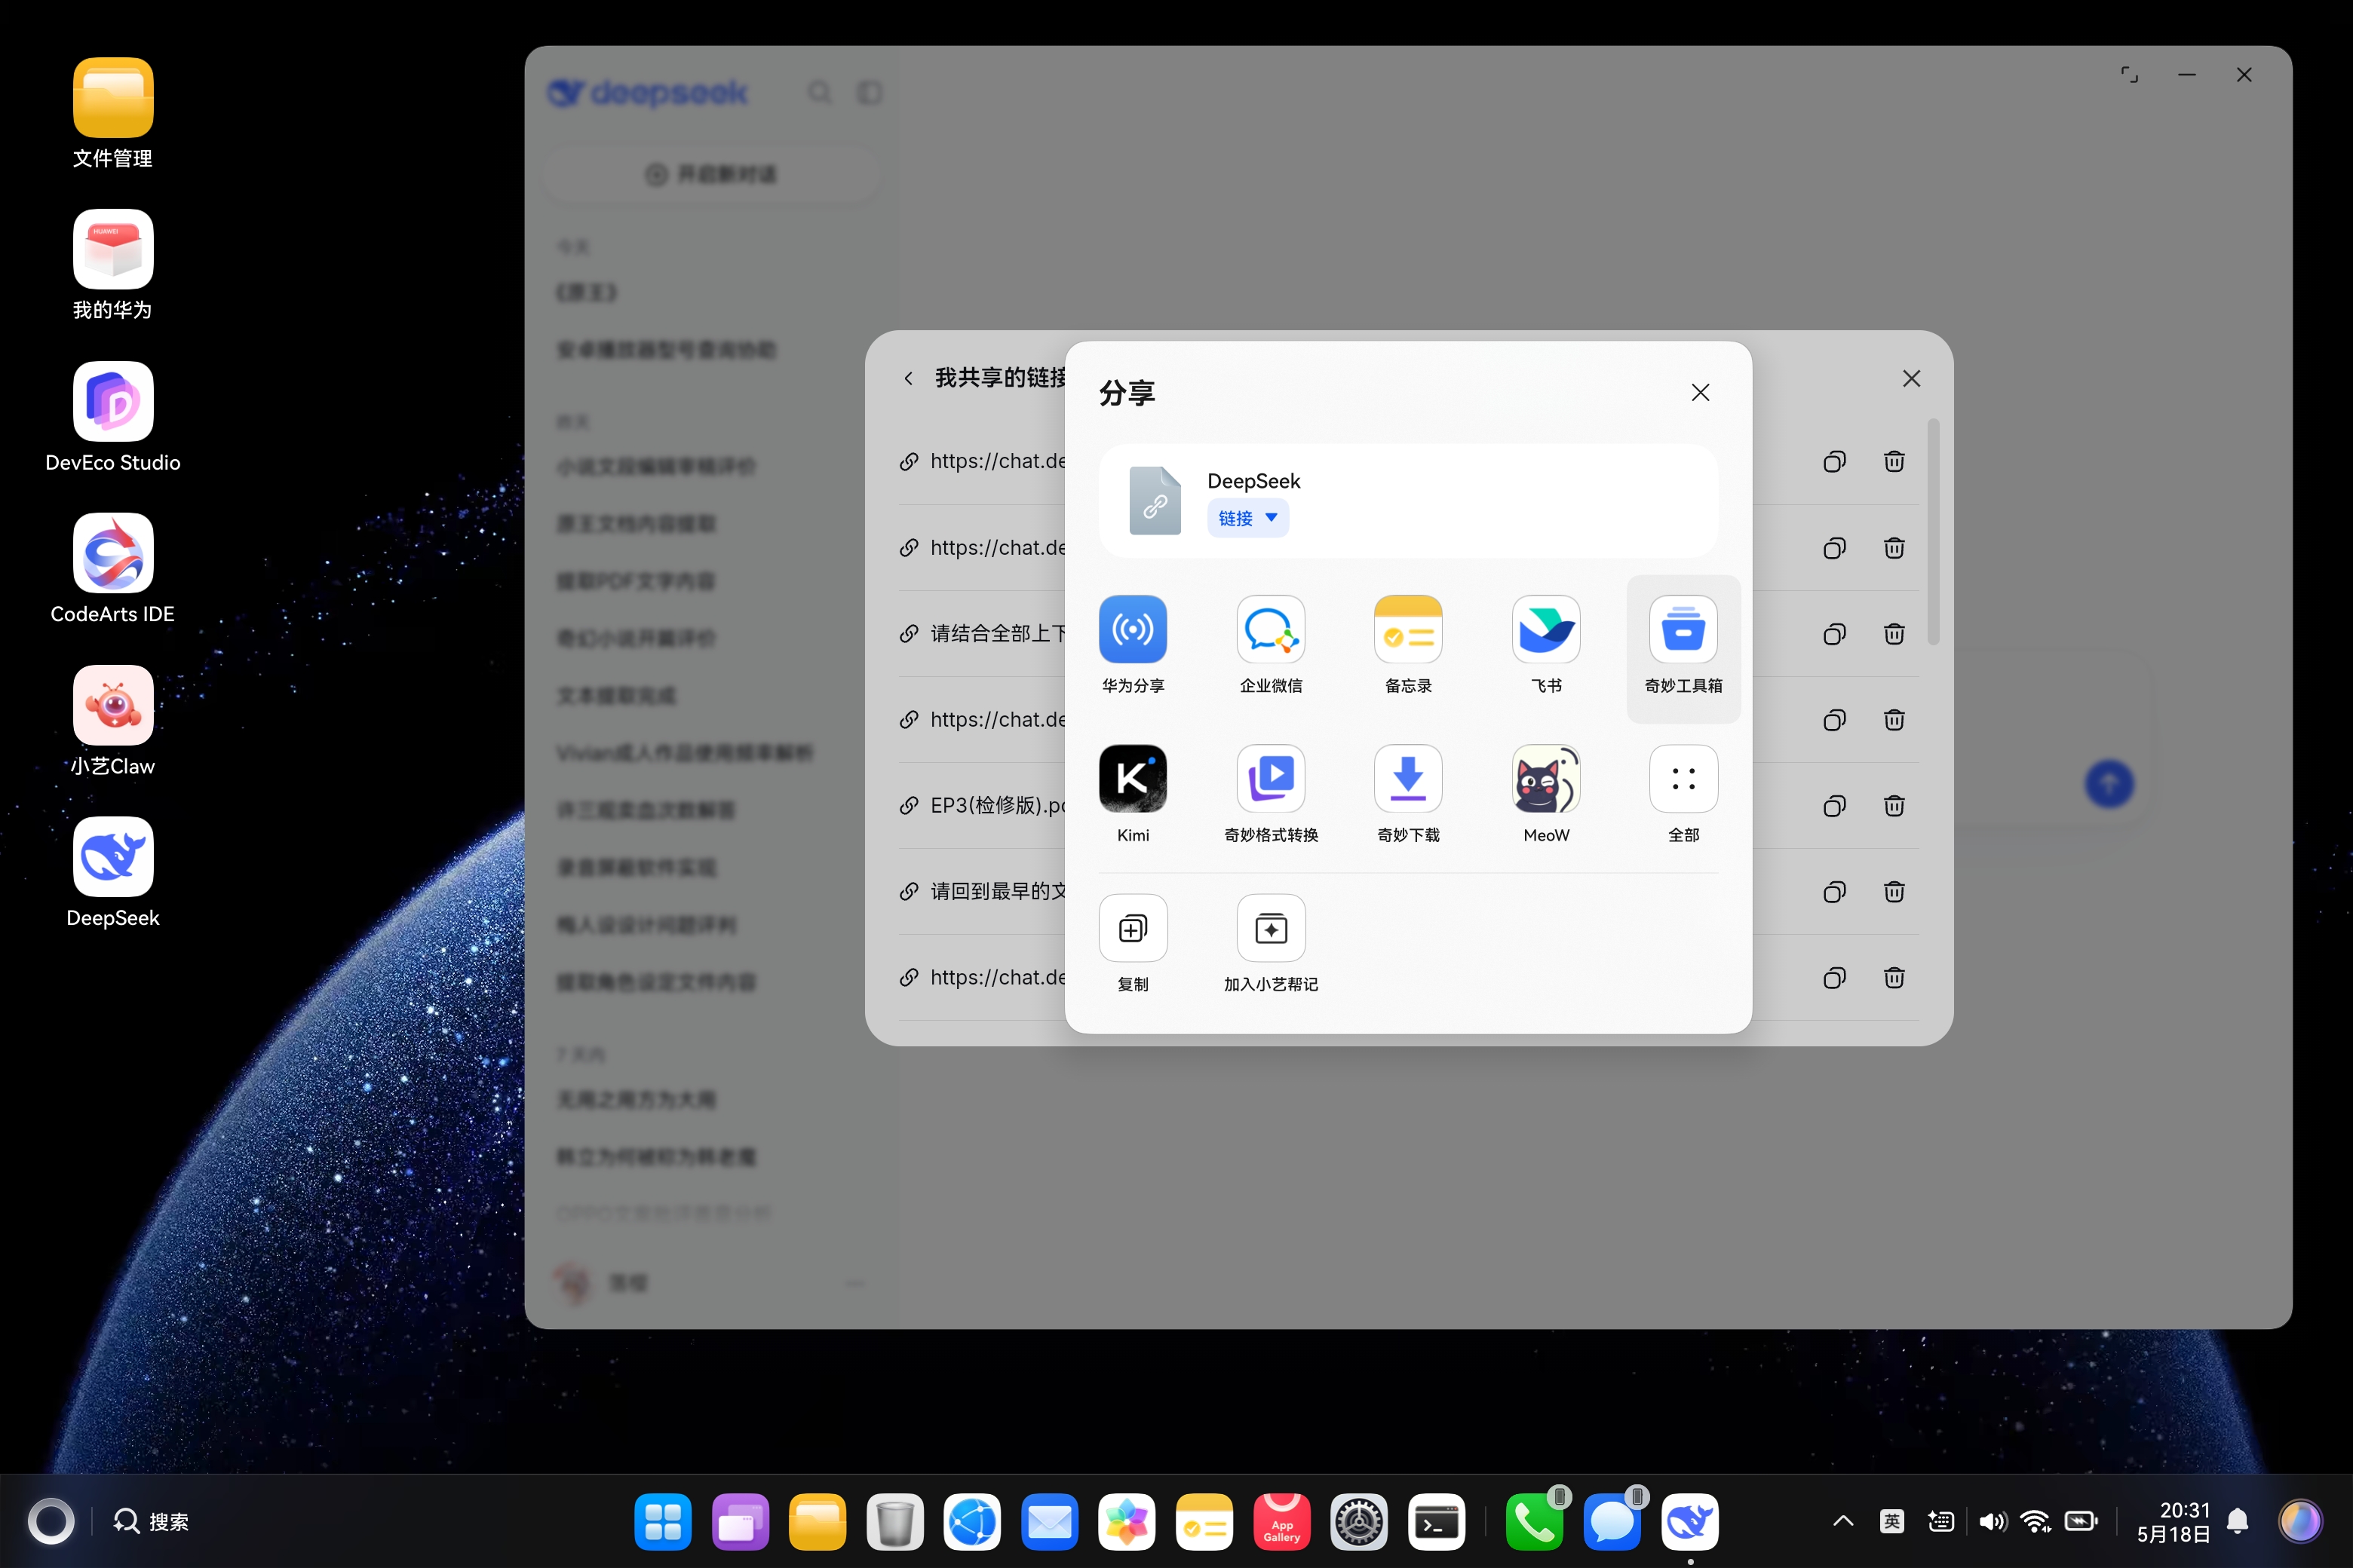Open the 链接 type dropdown
This screenshot has height=1568, width=2353.
(x=1247, y=518)
